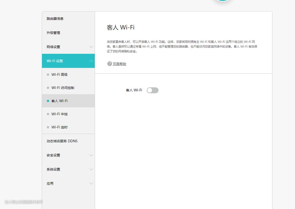Open Wi-Fi 访问控制 settings

point(63,88)
